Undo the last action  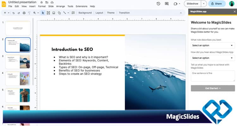(14, 13)
